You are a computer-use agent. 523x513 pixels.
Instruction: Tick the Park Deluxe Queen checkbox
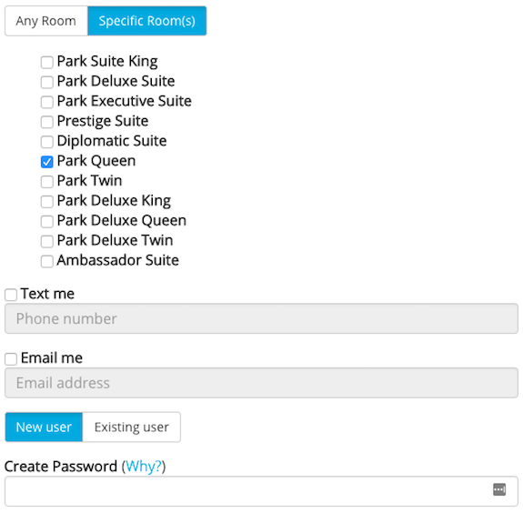pyautogui.click(x=46, y=221)
